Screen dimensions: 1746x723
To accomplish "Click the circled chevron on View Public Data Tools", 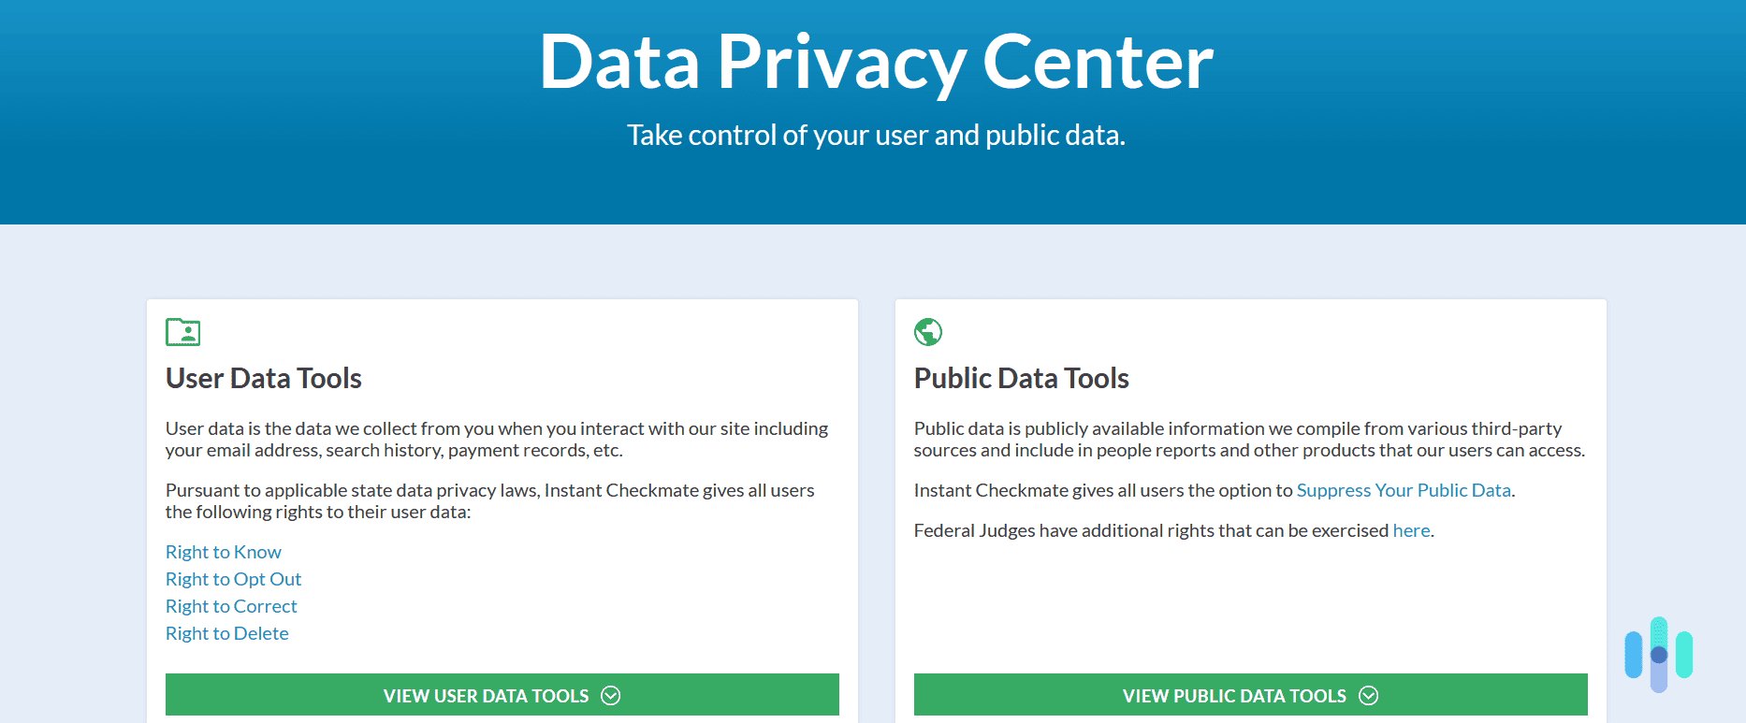I will pos(1370,695).
